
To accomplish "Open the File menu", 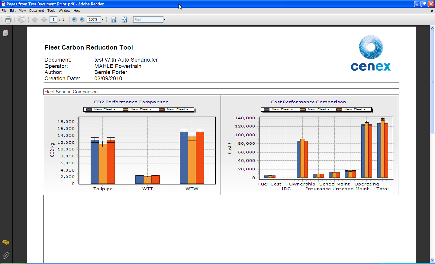I will click(x=4, y=11).
